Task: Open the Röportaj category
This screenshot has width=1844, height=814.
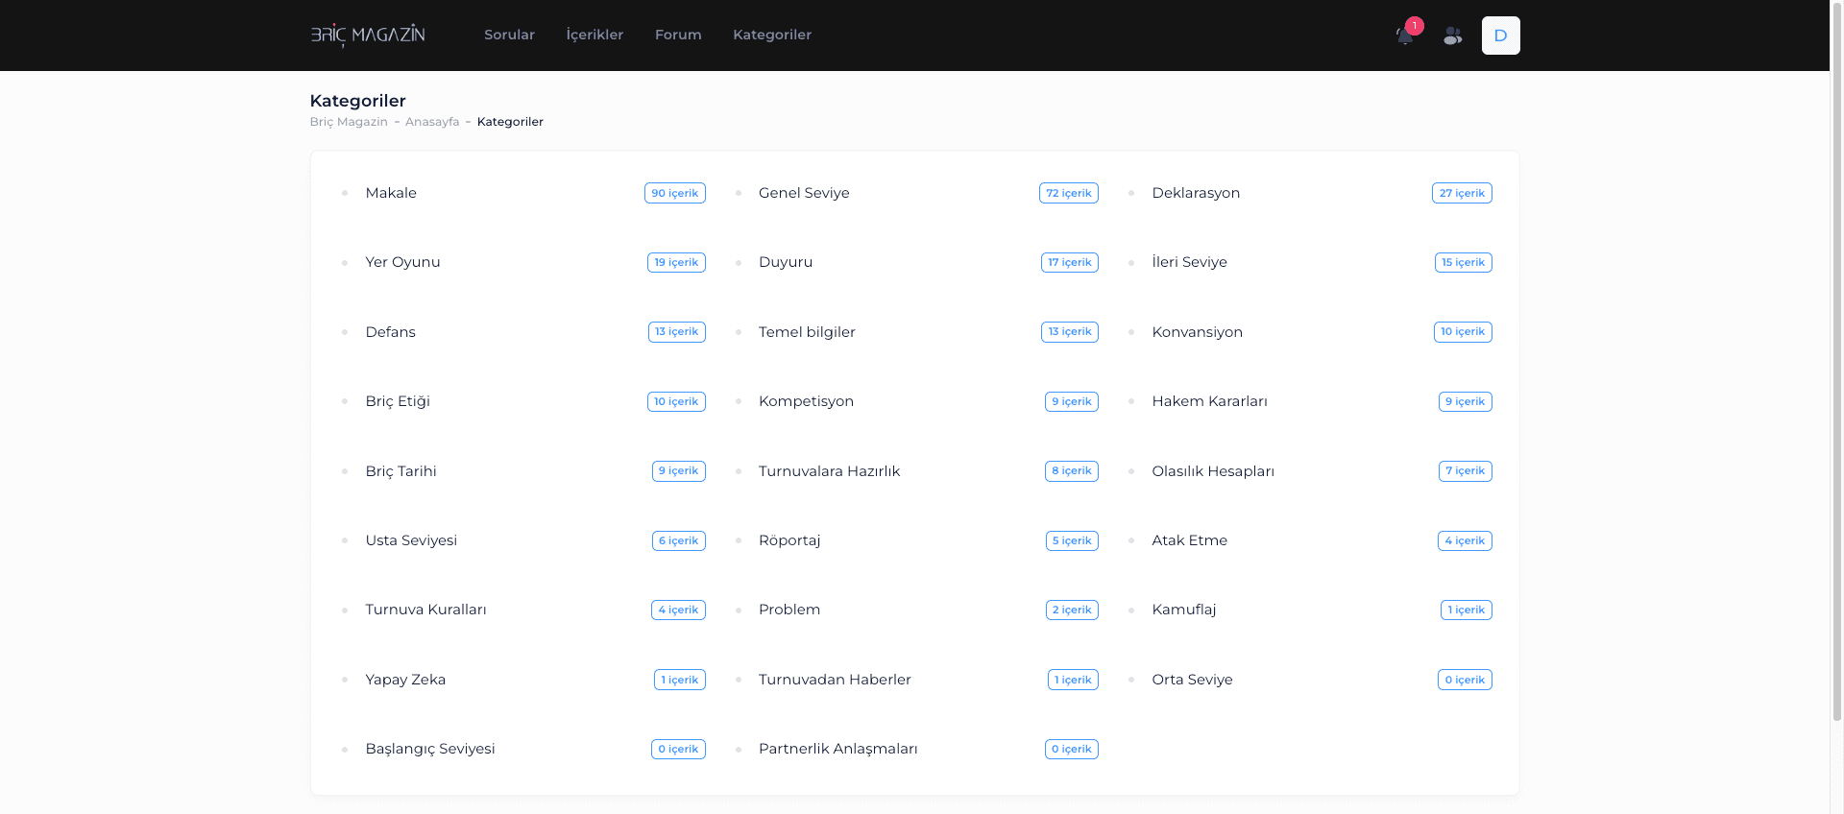Action: coord(789,540)
